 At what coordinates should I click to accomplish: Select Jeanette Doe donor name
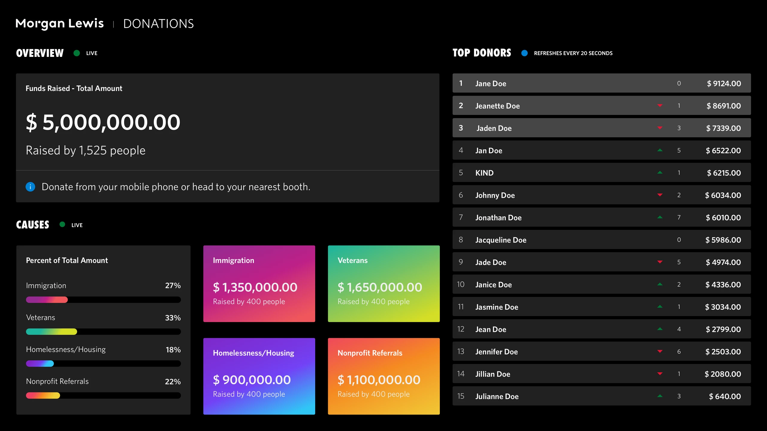497,106
